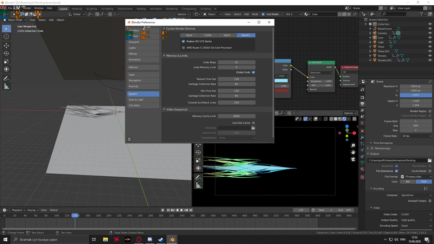Open File Explorer from taskbar

106,240
